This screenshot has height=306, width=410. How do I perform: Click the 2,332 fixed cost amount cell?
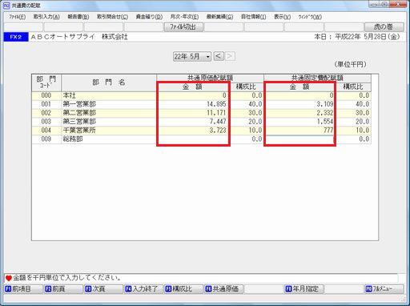[x=299, y=113]
